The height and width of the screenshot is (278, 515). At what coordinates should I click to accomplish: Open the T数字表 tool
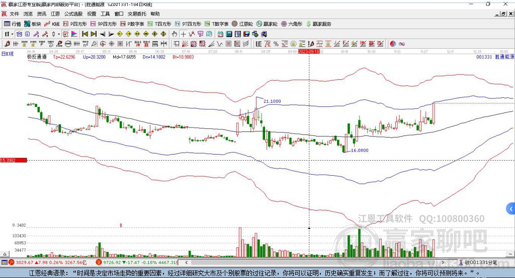[216, 24]
